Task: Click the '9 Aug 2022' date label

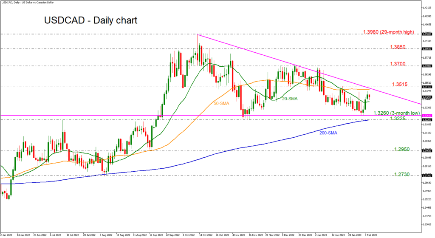Action: point(106,235)
